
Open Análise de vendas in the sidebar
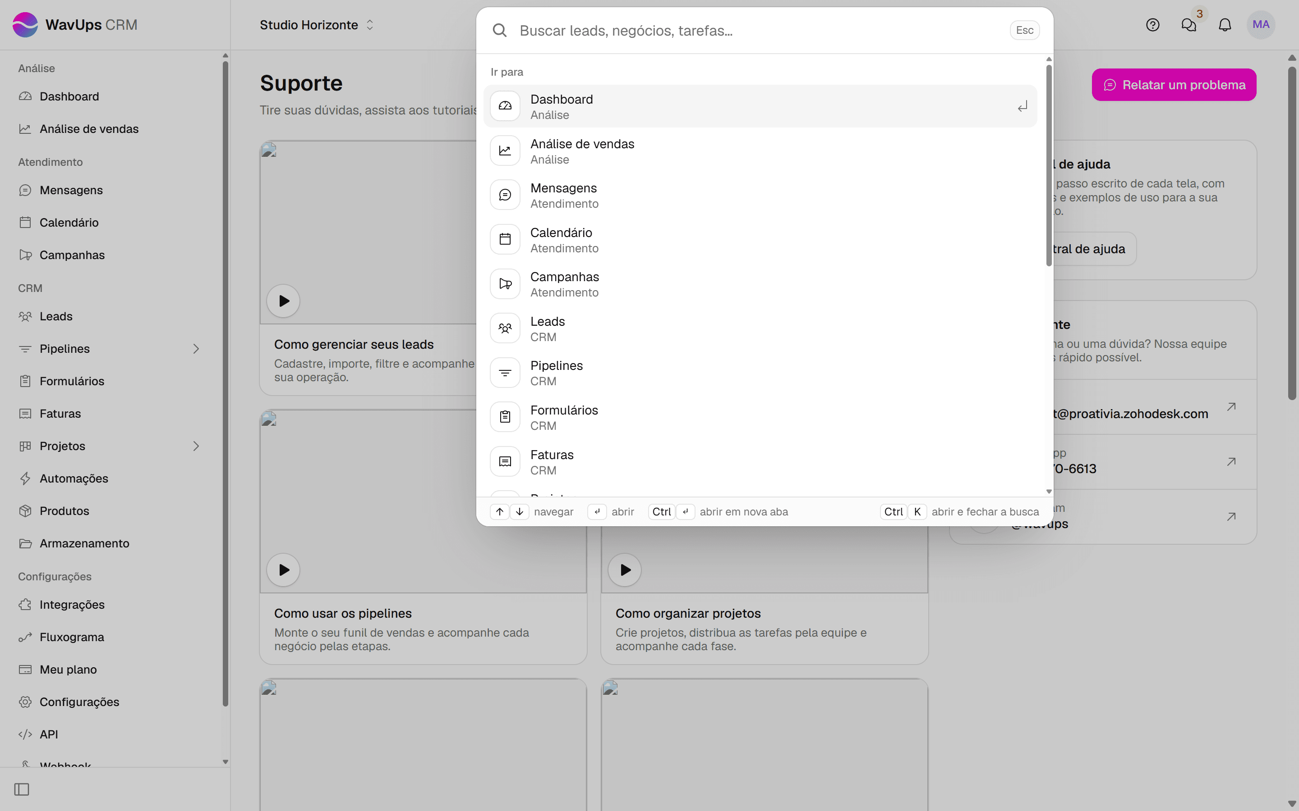coord(110,129)
